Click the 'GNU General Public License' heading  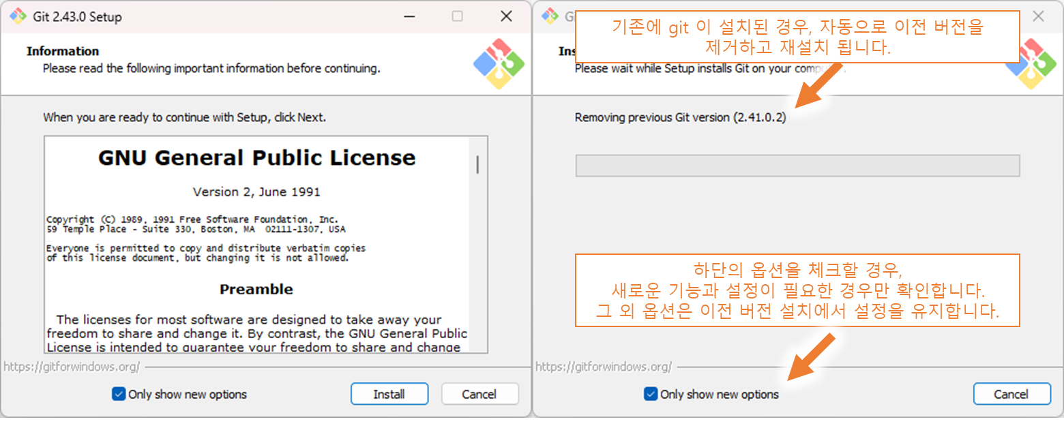pos(256,157)
